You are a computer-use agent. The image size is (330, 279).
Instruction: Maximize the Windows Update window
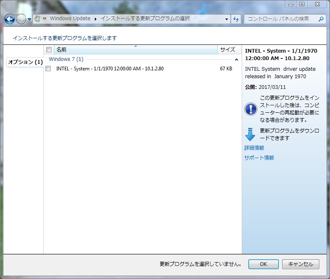click(x=302, y=4)
